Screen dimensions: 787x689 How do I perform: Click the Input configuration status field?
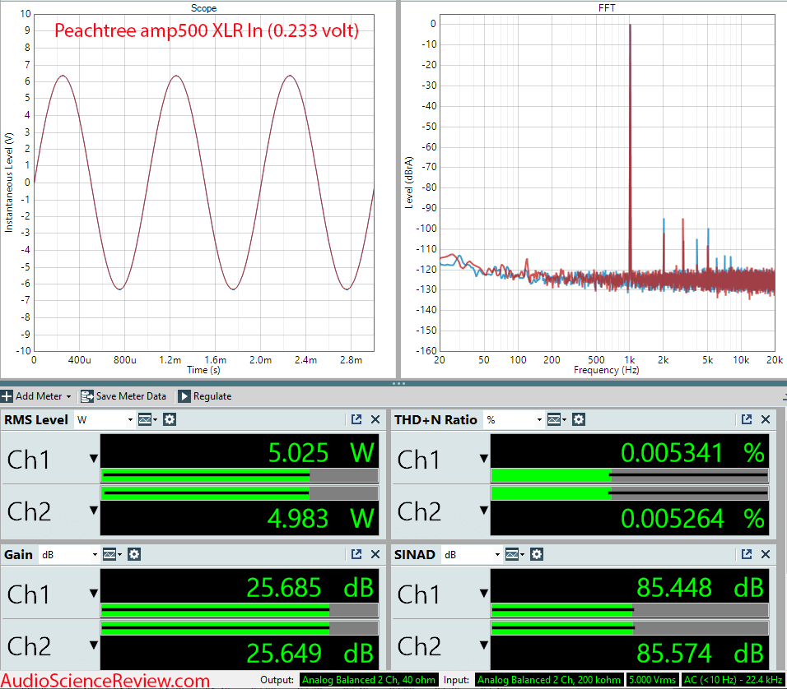pos(550,680)
